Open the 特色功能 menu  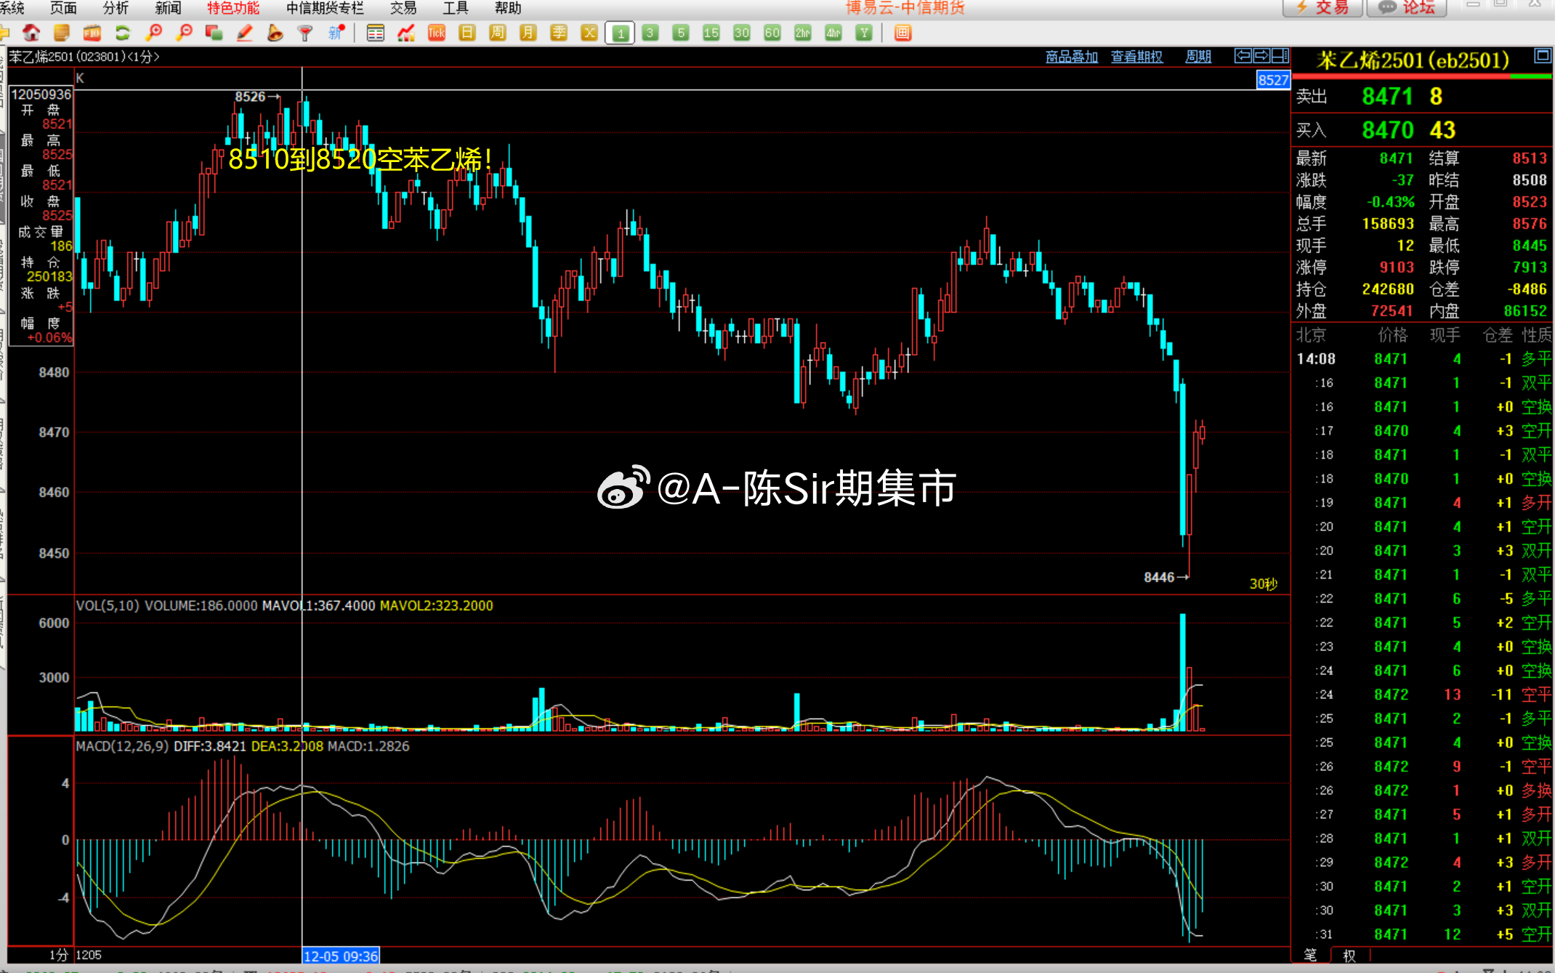(x=233, y=8)
